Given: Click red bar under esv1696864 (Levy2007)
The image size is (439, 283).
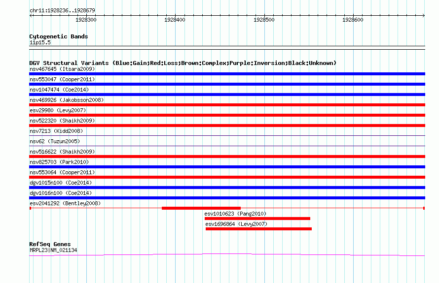Looking at the screenshot, I should tap(258, 229).
